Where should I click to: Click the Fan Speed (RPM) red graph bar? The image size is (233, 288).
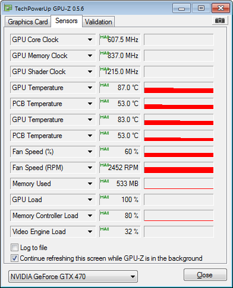click(179, 170)
